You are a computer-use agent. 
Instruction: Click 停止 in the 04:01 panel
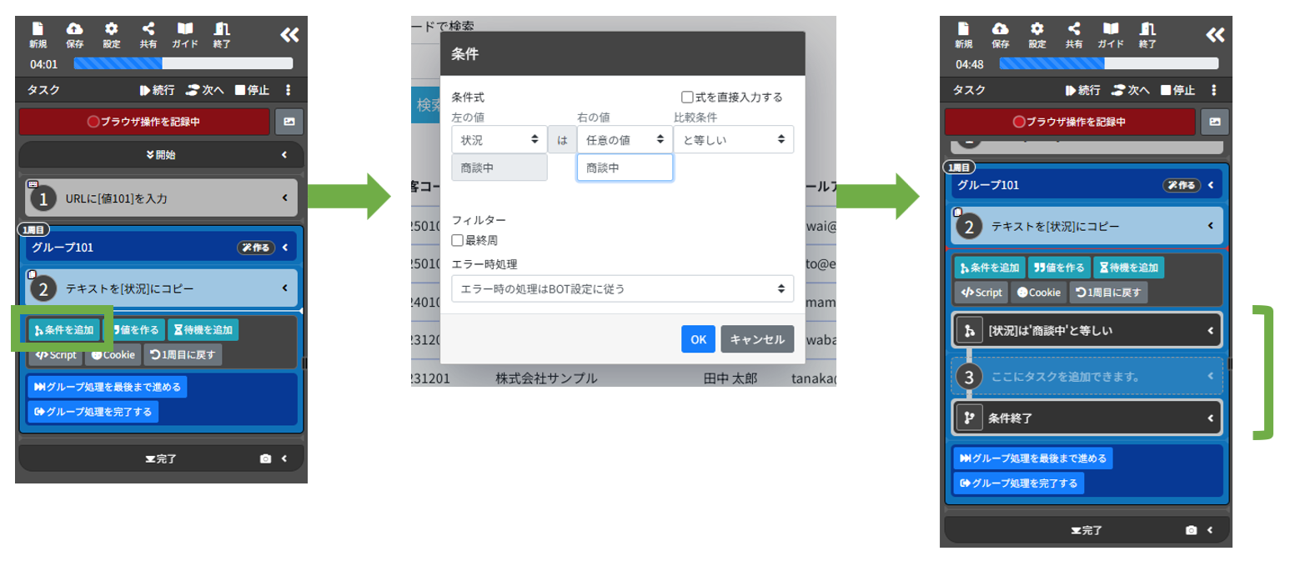pos(252,90)
